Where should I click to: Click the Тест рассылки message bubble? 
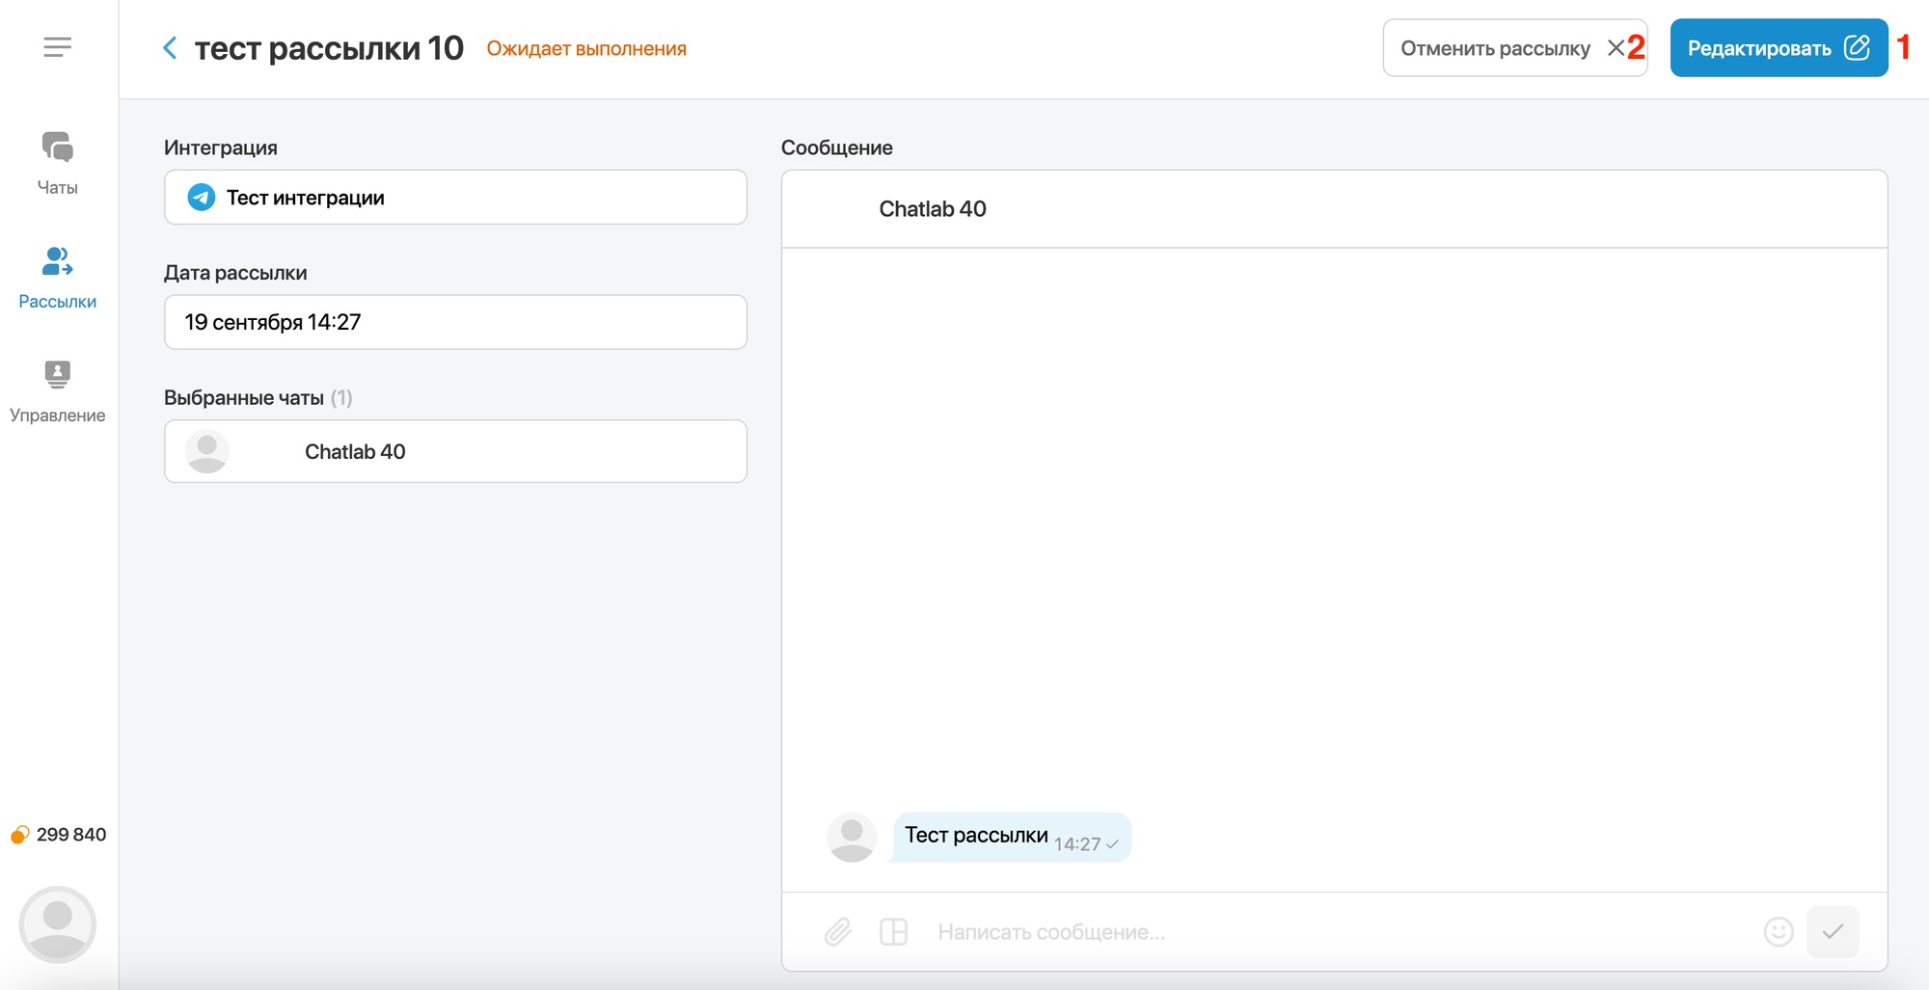pyautogui.click(x=1010, y=837)
